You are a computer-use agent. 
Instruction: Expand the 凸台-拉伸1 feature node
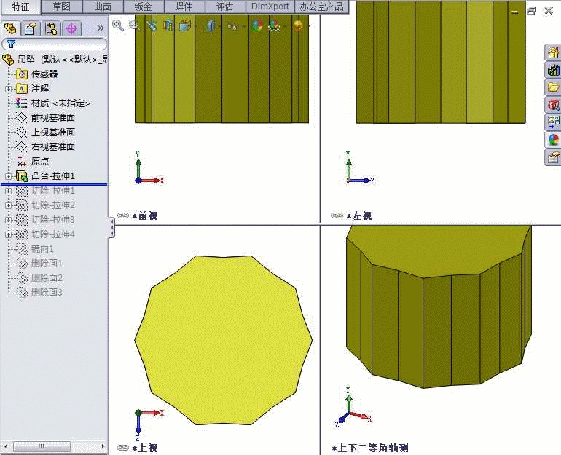click(8, 176)
